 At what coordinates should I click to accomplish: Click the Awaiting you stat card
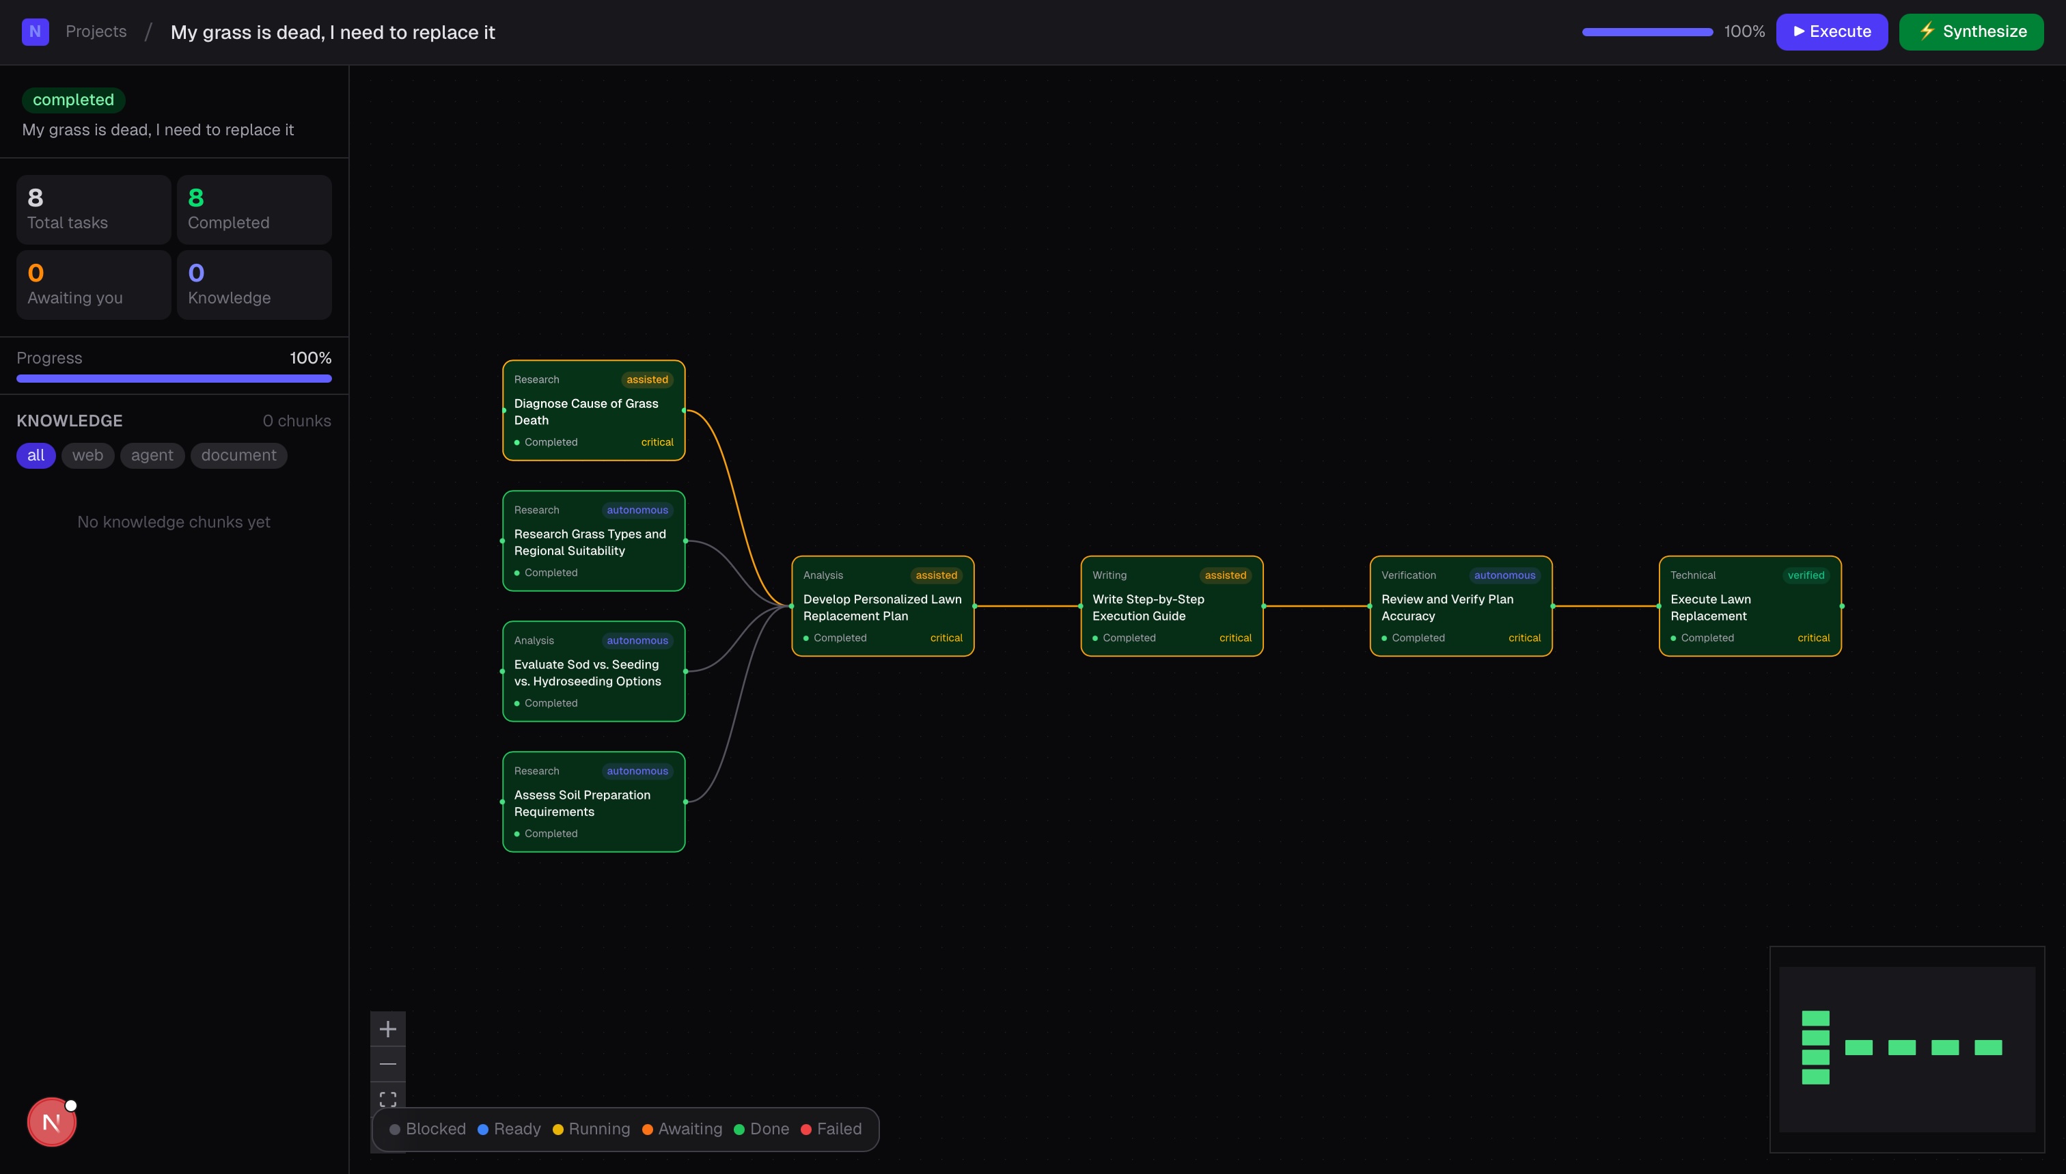coord(94,285)
